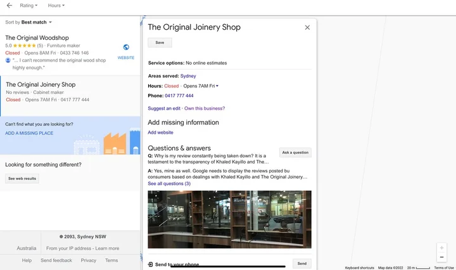Open the joinery shop interior photo

229,219
